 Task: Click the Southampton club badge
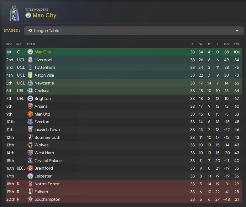[x=30, y=199]
